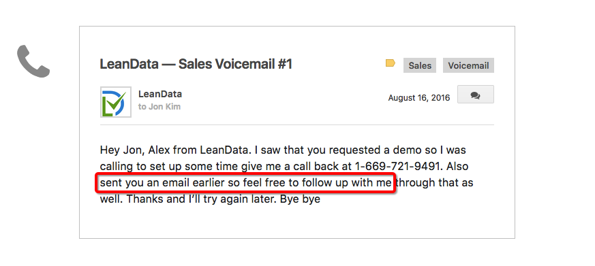
Task: Click the gray phone handset icon
Action: click(x=33, y=61)
